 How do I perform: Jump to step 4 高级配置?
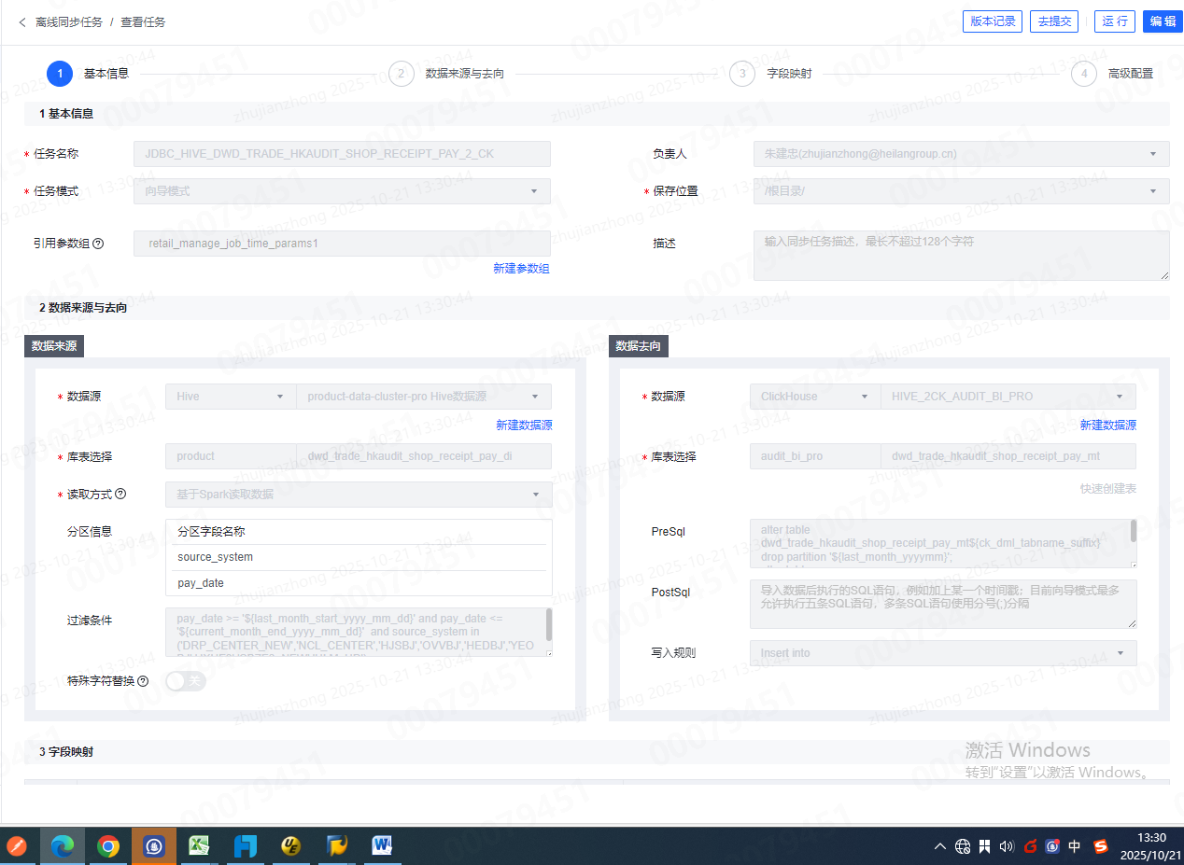1084,74
